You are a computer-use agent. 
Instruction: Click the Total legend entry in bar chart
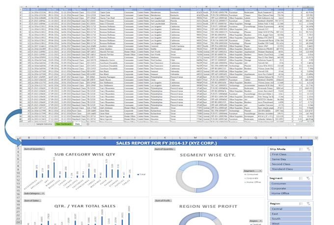point(141,175)
